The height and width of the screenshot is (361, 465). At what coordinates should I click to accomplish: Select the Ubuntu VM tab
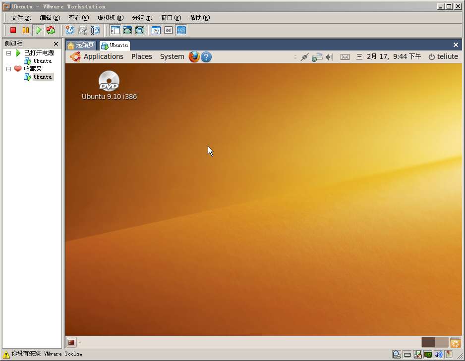(x=115, y=45)
